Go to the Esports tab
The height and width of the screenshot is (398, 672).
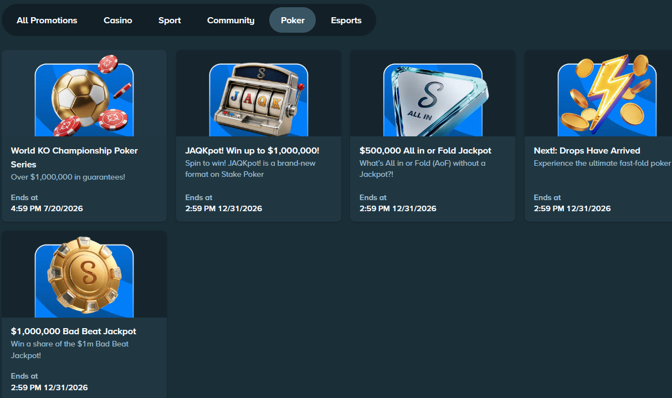346,21
